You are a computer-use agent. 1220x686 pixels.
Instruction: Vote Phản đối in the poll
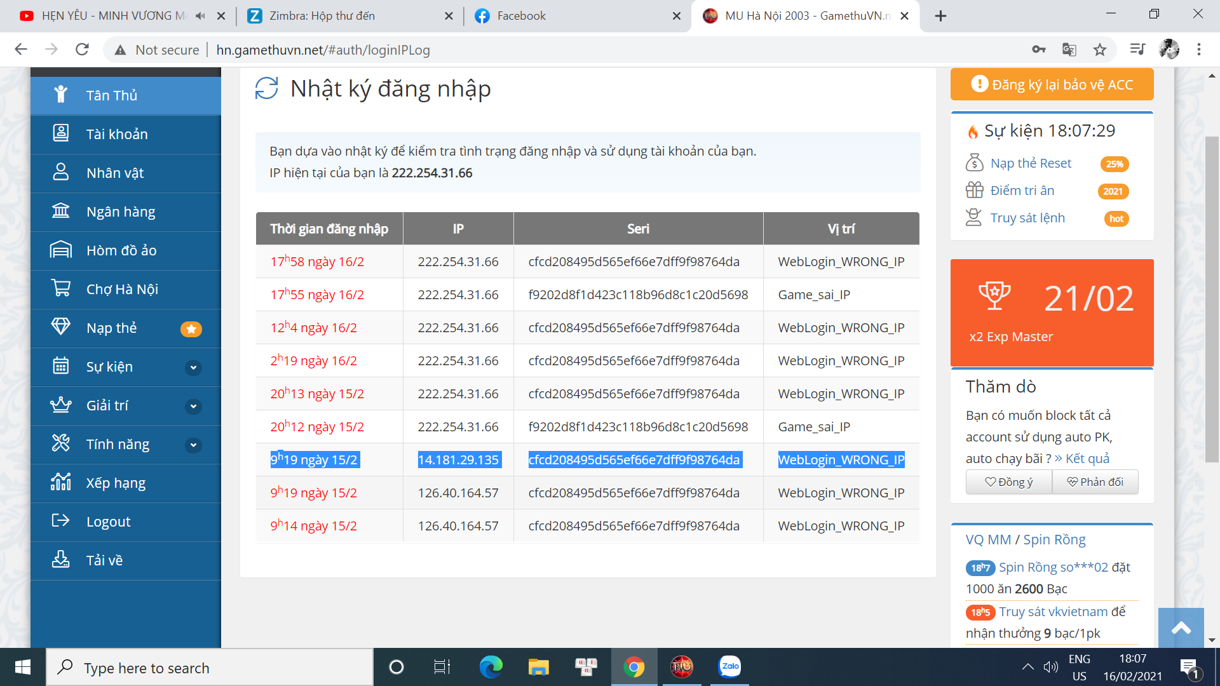coord(1095,482)
